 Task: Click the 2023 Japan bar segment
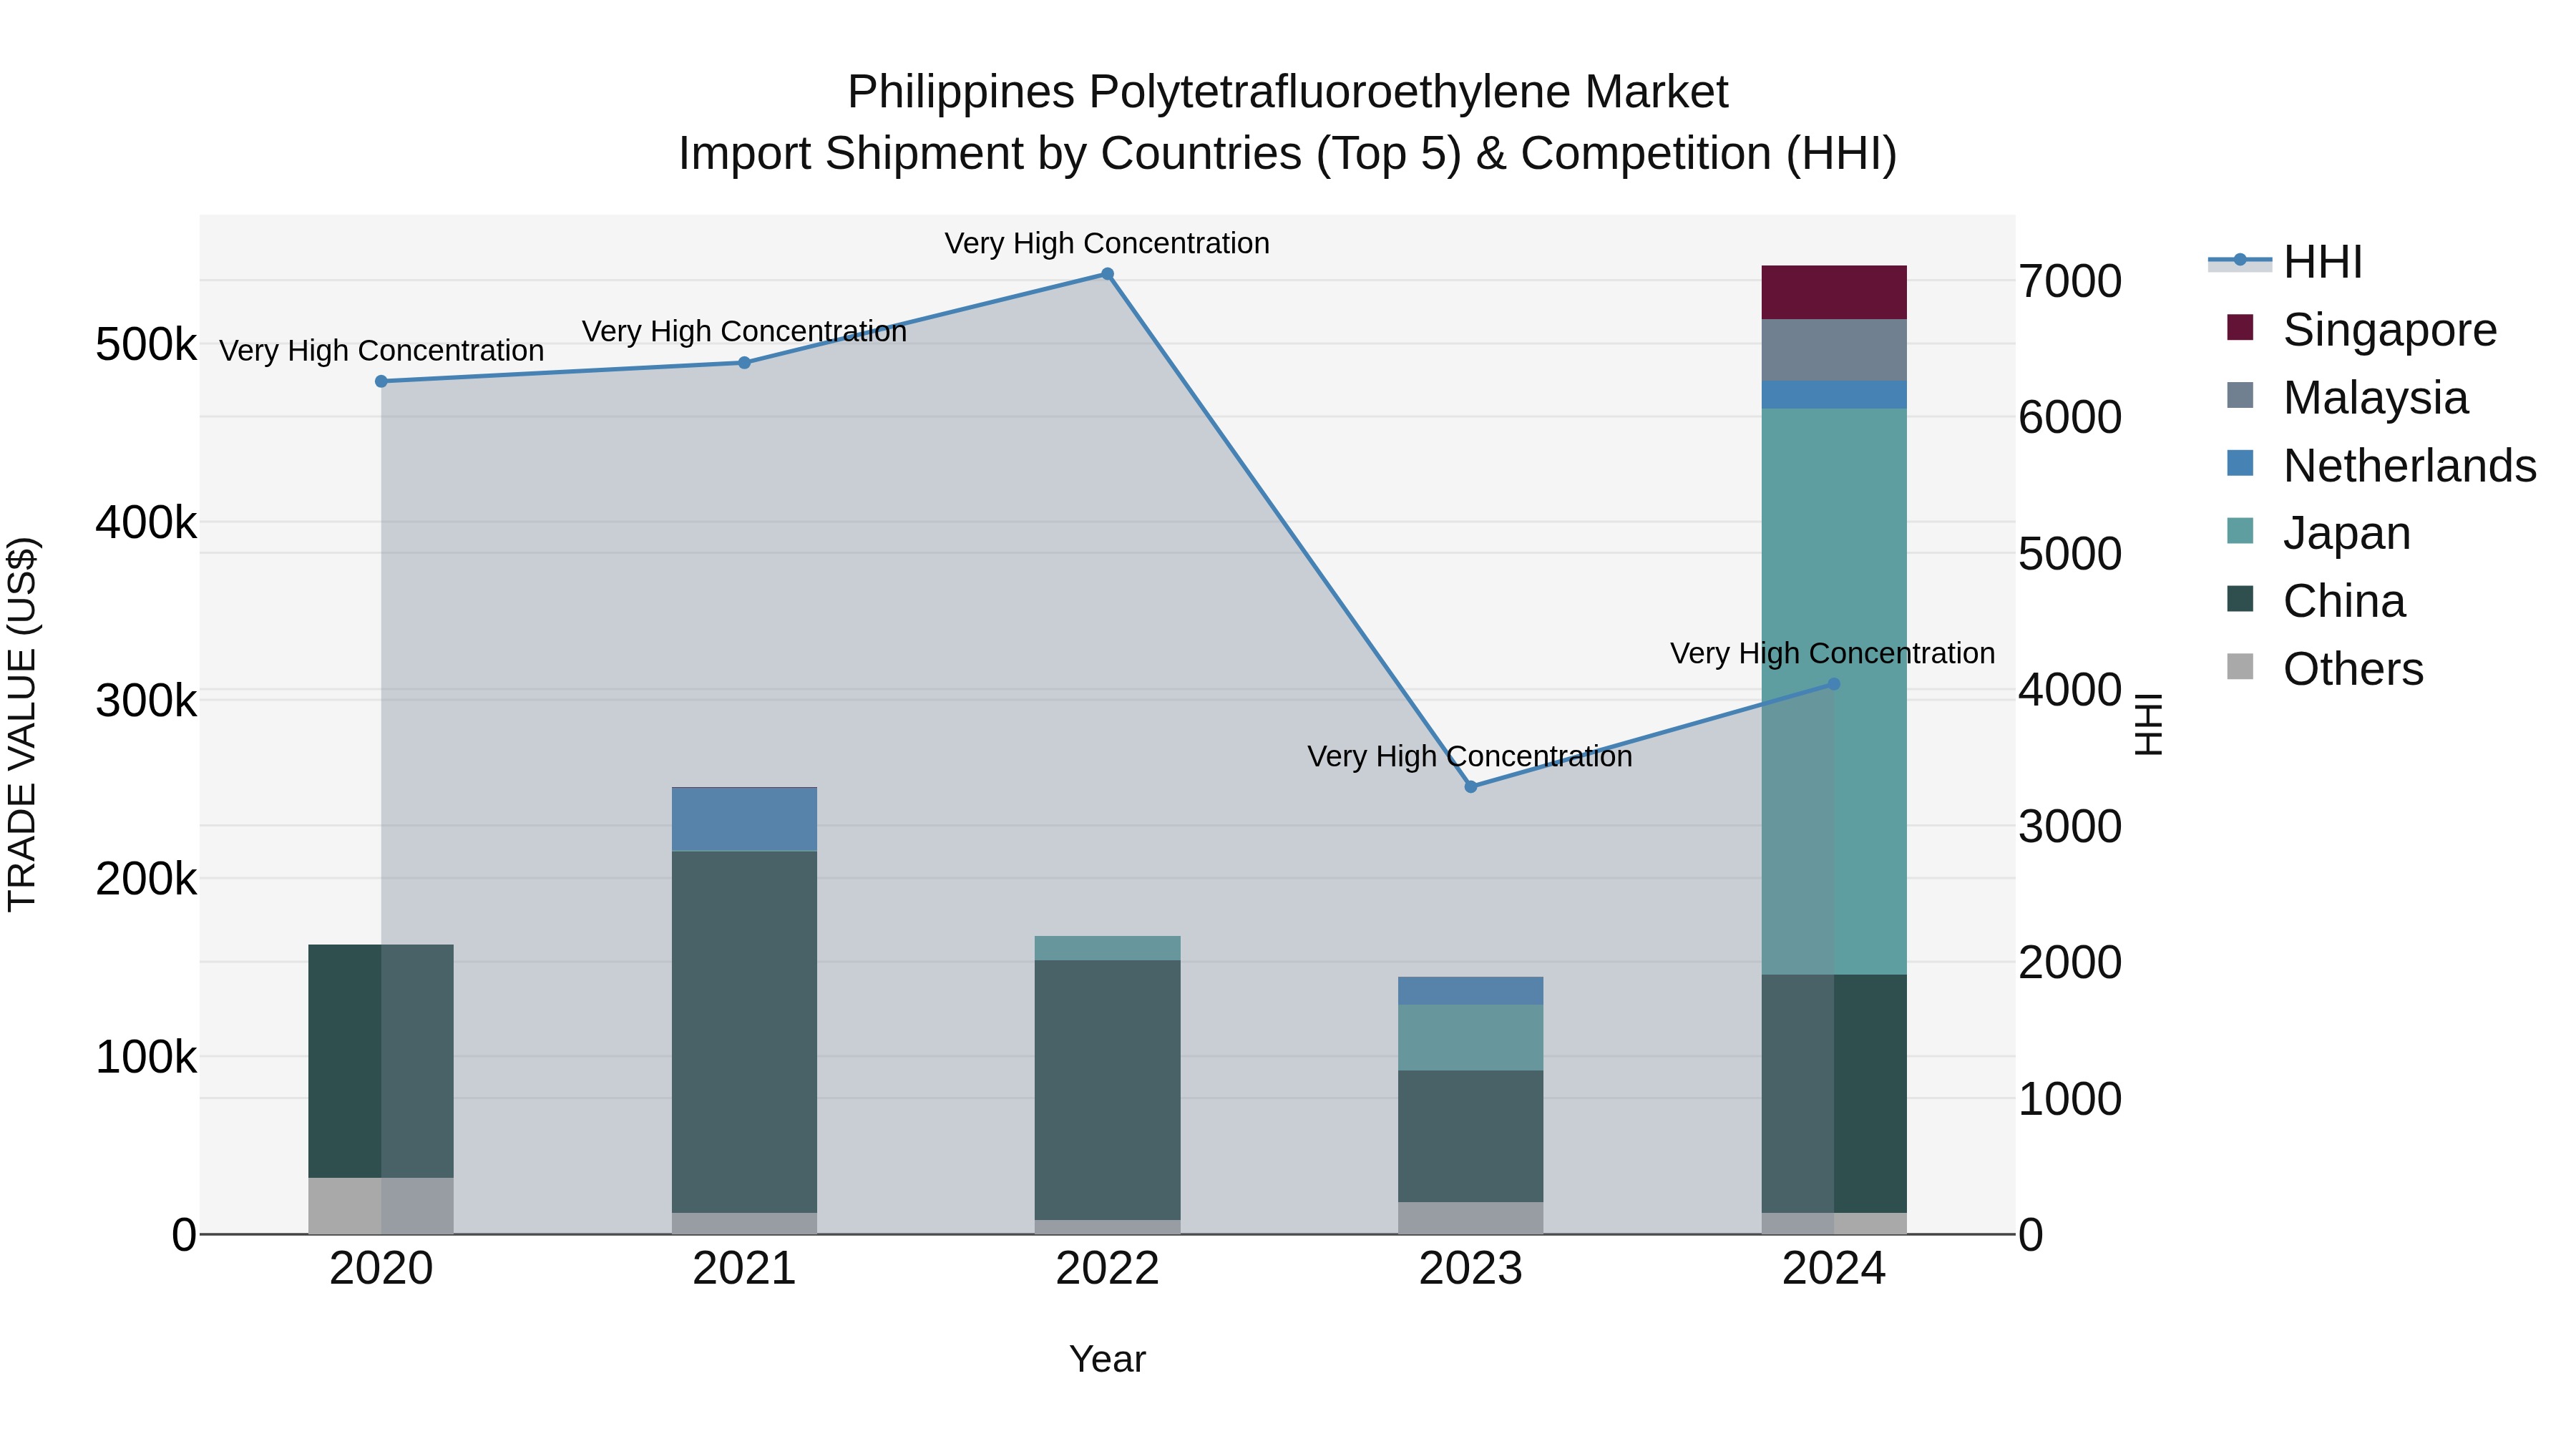point(1470,1038)
